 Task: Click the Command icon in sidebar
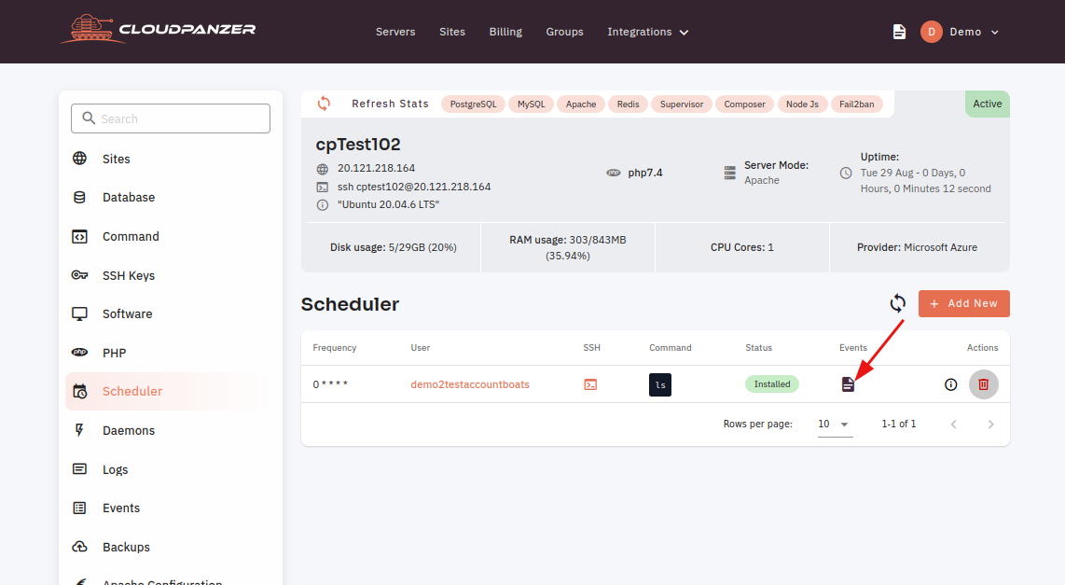coord(79,236)
